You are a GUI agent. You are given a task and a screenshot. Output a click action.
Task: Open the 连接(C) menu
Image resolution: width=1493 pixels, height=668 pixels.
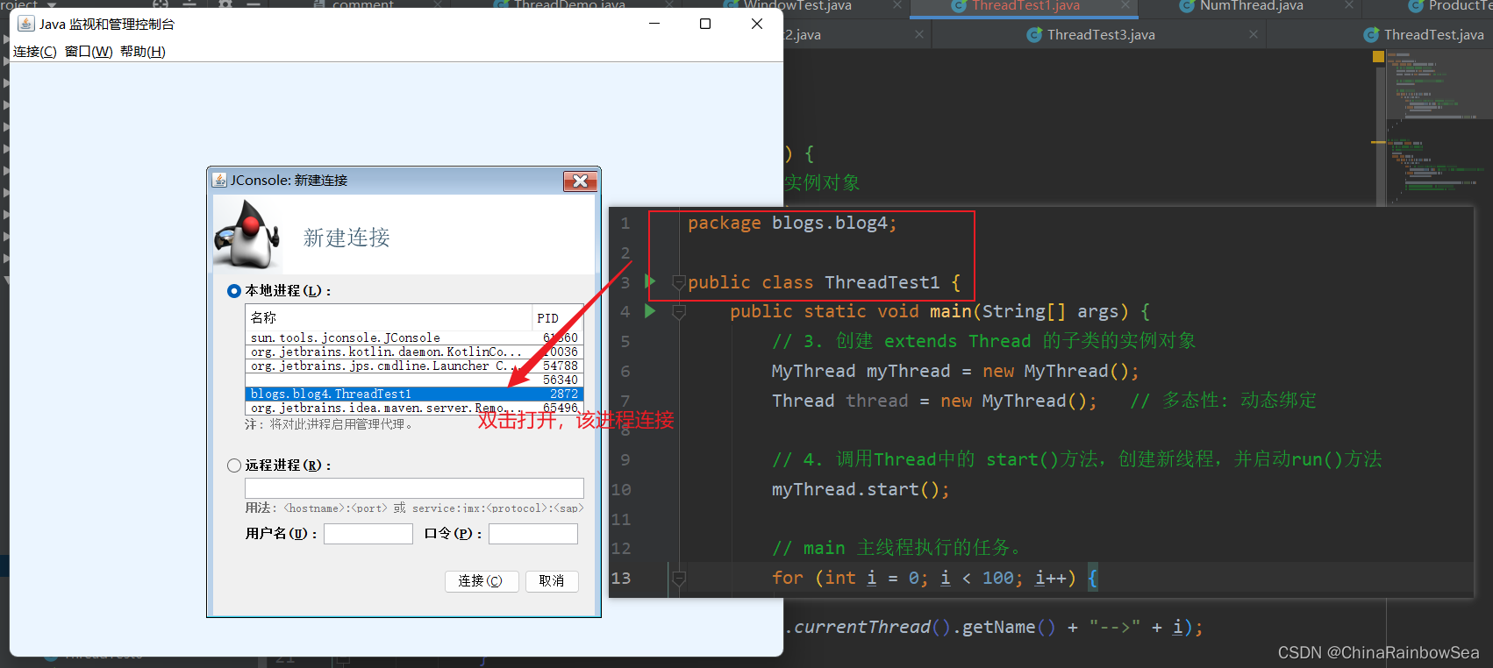(35, 52)
